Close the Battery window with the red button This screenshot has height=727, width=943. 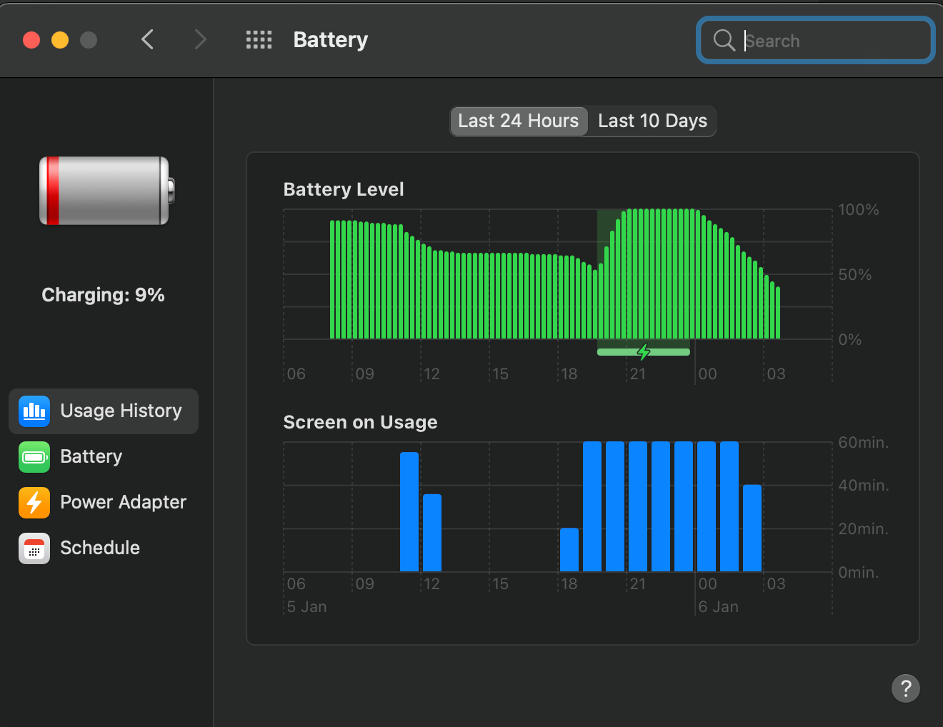pyautogui.click(x=31, y=40)
